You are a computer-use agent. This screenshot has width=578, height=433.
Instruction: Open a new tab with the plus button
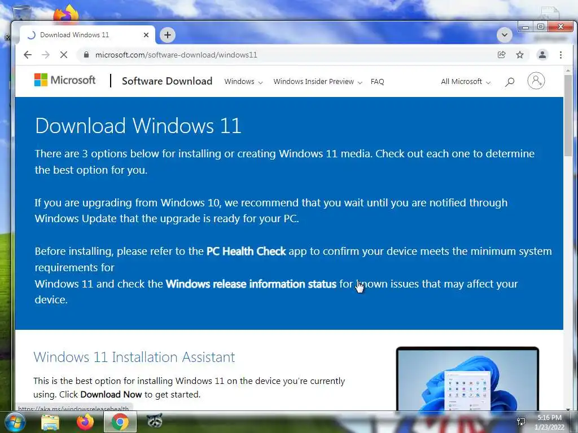click(x=168, y=35)
